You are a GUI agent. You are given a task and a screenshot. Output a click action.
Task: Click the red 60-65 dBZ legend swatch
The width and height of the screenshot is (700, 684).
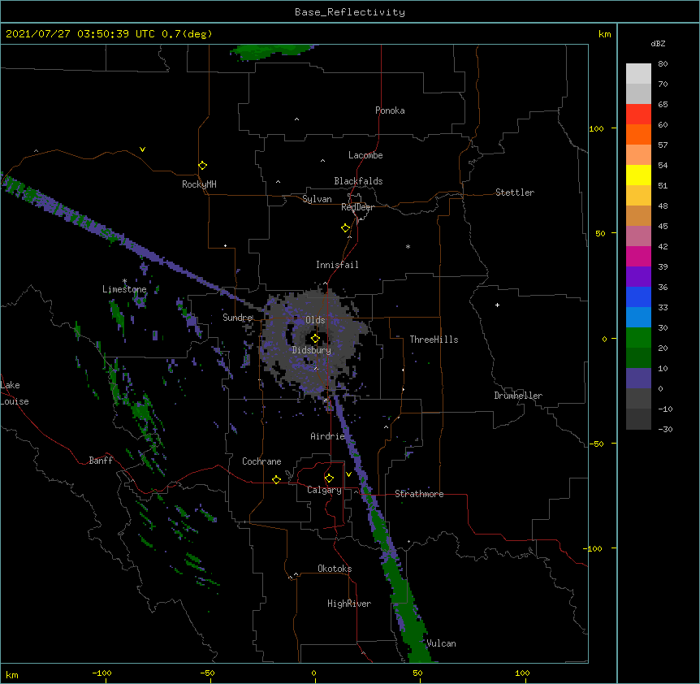[638, 115]
